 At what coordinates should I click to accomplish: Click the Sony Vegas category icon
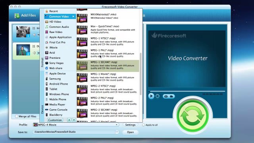coord(47,63)
